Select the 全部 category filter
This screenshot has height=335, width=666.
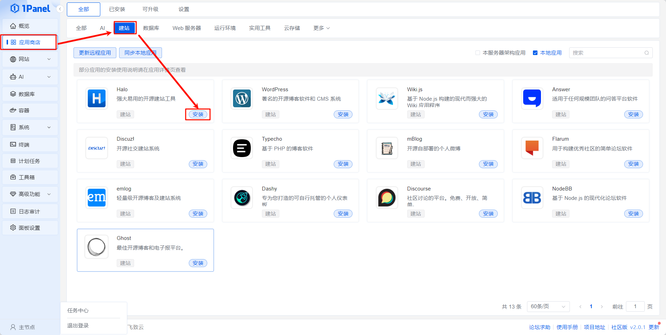[x=81, y=28]
